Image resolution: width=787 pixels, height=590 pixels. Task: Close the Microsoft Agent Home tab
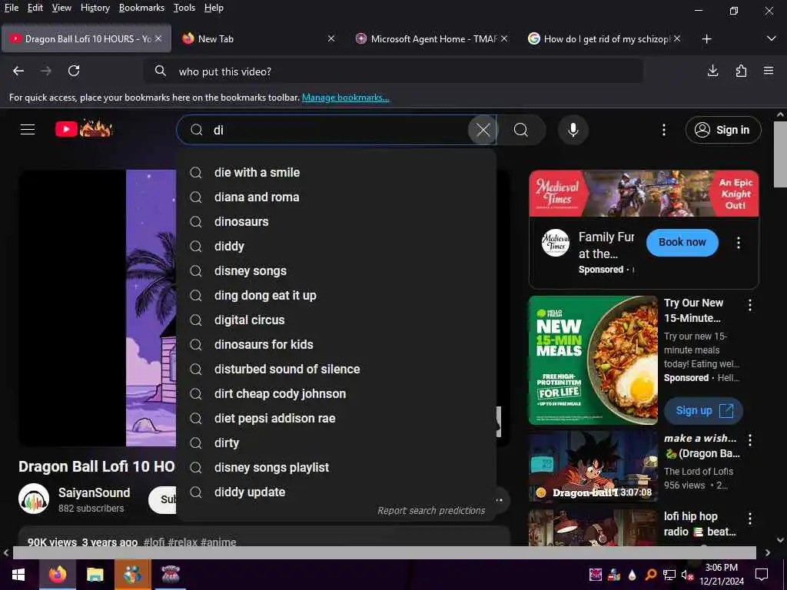(x=504, y=38)
